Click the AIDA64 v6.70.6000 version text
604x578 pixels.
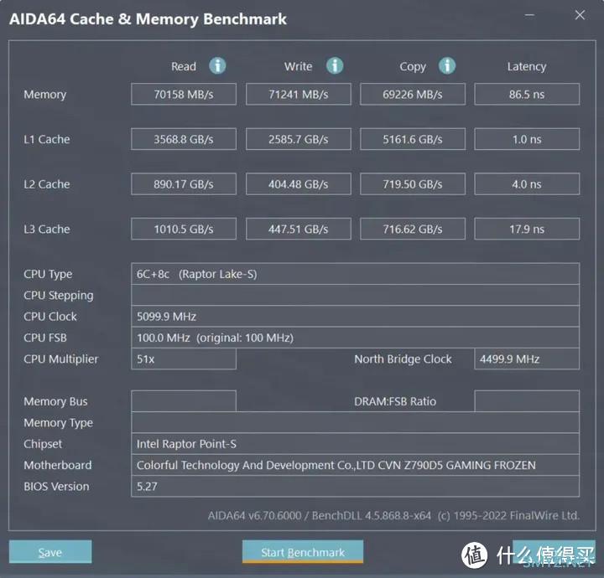pos(393,515)
